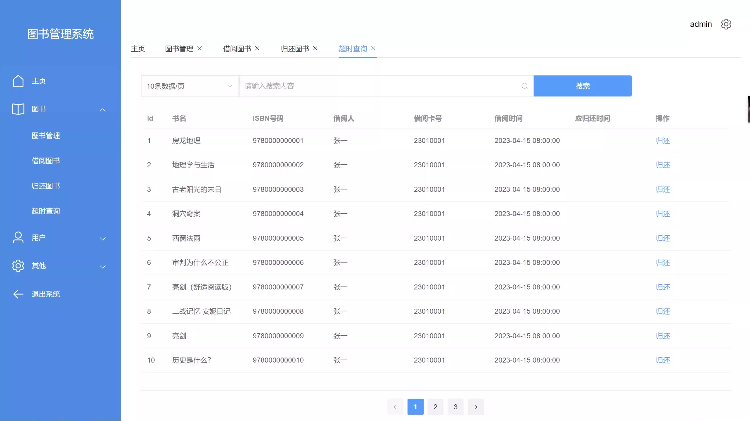This screenshot has height=421, width=750.
Task: Click ISBN 9780000000005 cell
Action: pyautogui.click(x=278, y=238)
